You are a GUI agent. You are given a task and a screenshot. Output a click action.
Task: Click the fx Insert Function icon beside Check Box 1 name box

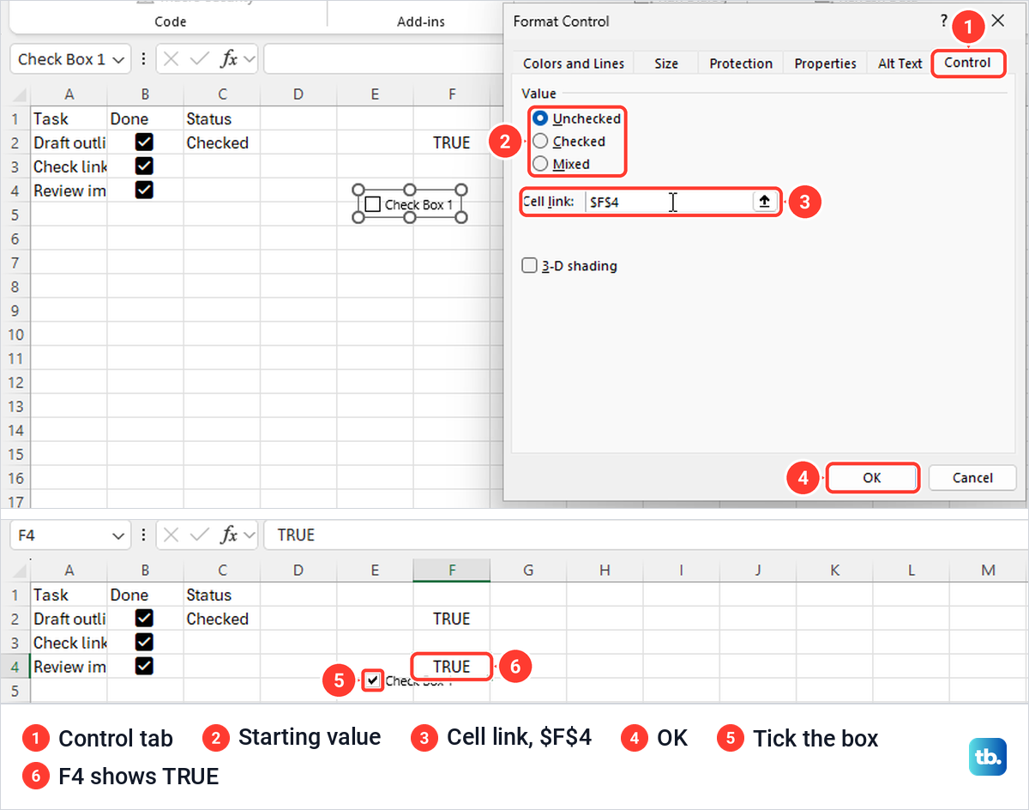tap(229, 59)
